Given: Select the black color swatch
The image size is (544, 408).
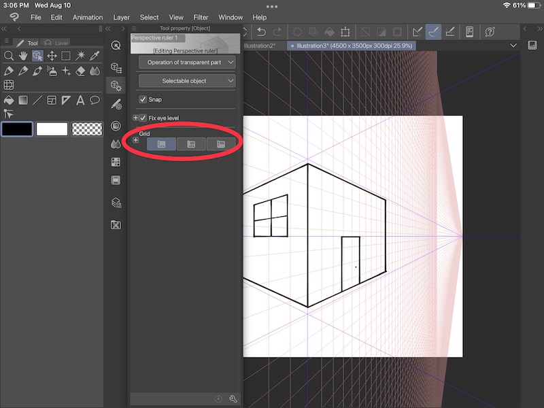Looking at the screenshot, I should (x=17, y=129).
